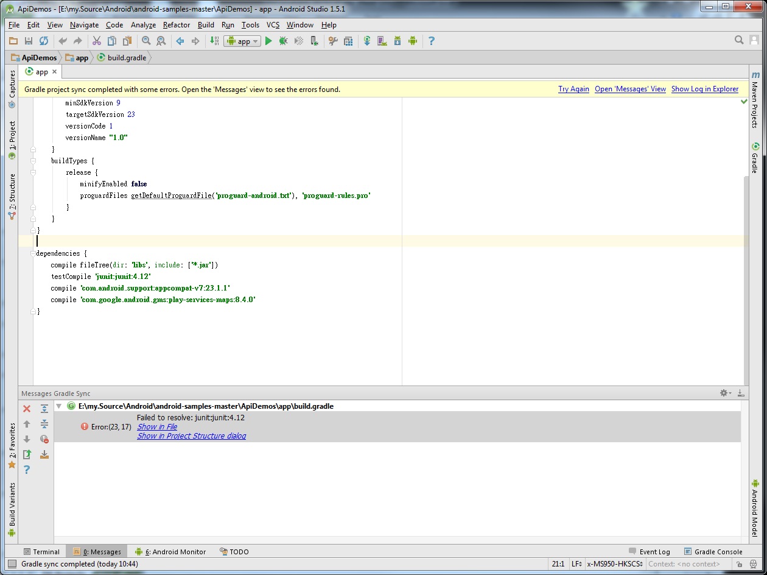This screenshot has height=575, width=767.
Task: Click Export to Text File icon
Action: tap(27, 454)
